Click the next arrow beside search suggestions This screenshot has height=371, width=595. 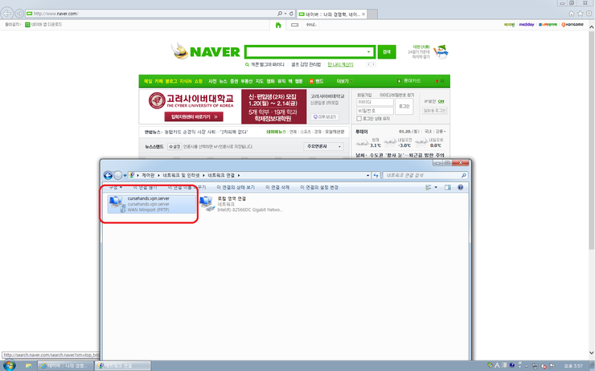[373, 64]
